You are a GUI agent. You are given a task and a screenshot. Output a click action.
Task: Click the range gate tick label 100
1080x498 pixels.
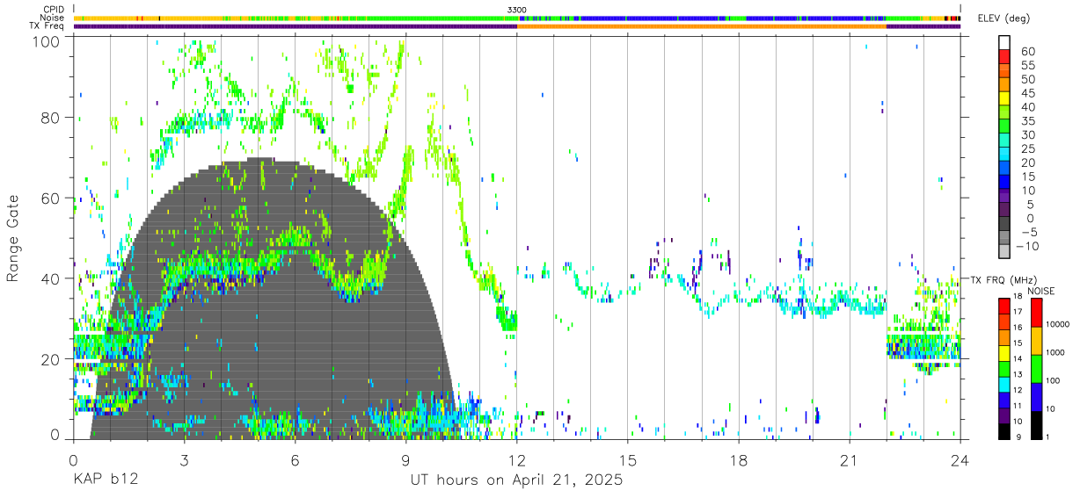47,41
